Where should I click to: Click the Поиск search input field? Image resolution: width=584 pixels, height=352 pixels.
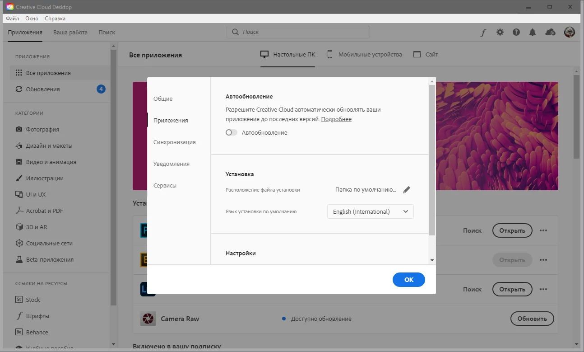(298, 32)
